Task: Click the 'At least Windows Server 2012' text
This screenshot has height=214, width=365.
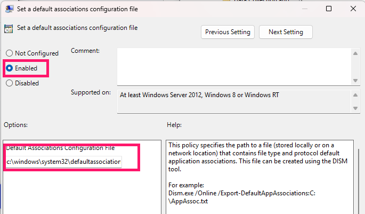Action: coord(199,95)
